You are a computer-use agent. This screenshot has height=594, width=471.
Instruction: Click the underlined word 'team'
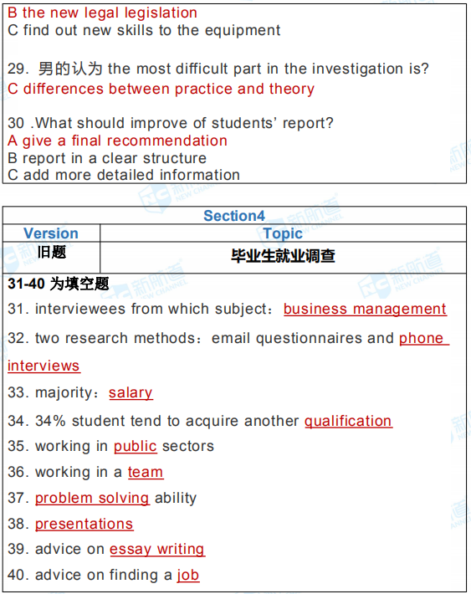(x=146, y=472)
